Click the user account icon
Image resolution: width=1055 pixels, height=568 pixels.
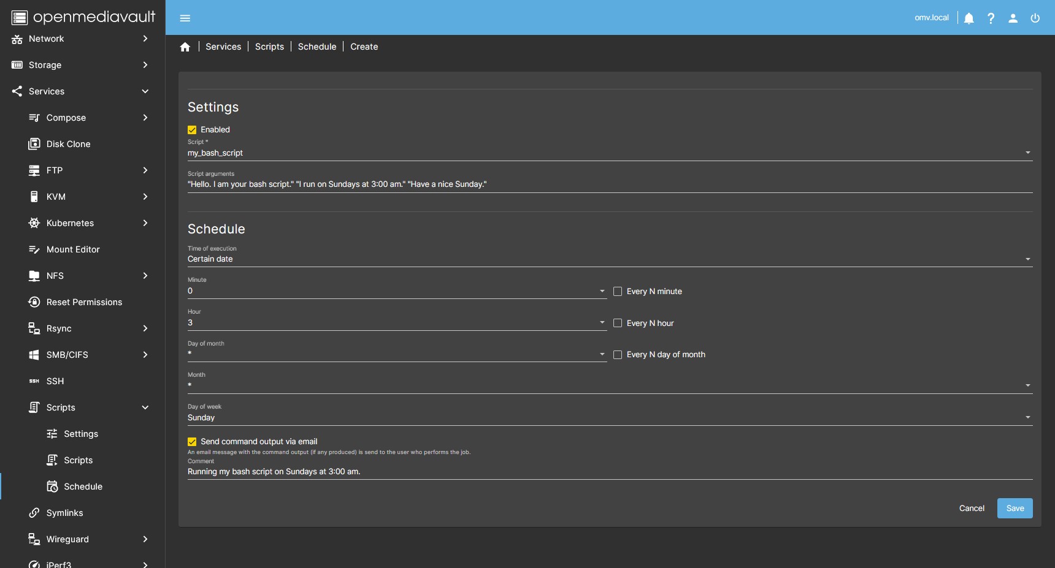point(1013,18)
